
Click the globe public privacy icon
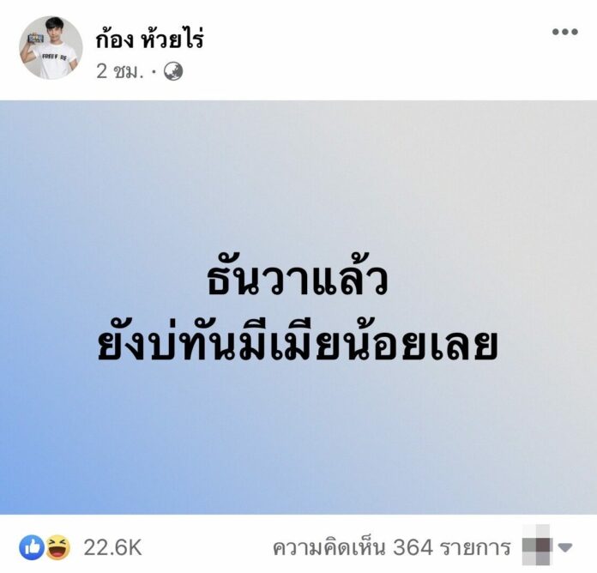click(173, 71)
